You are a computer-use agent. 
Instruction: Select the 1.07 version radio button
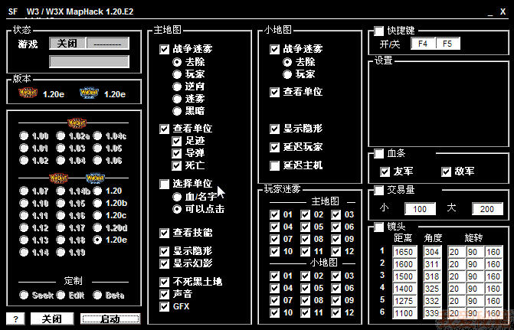tap(25, 191)
